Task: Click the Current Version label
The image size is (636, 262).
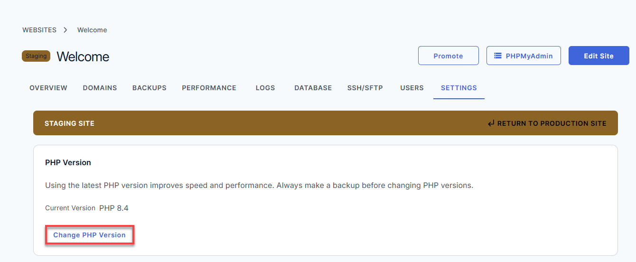Action: coord(70,208)
